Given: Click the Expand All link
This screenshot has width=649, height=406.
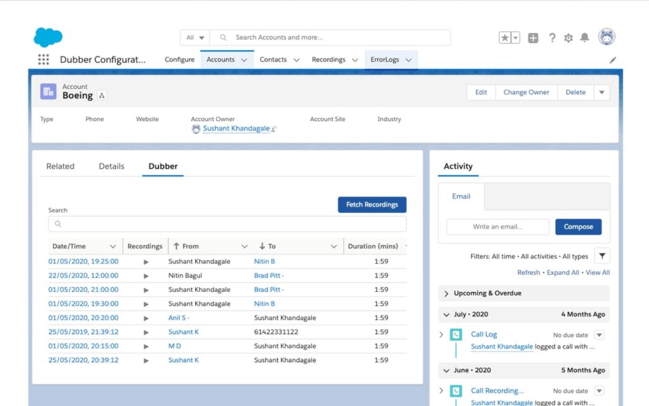Looking at the screenshot, I should pos(563,272).
